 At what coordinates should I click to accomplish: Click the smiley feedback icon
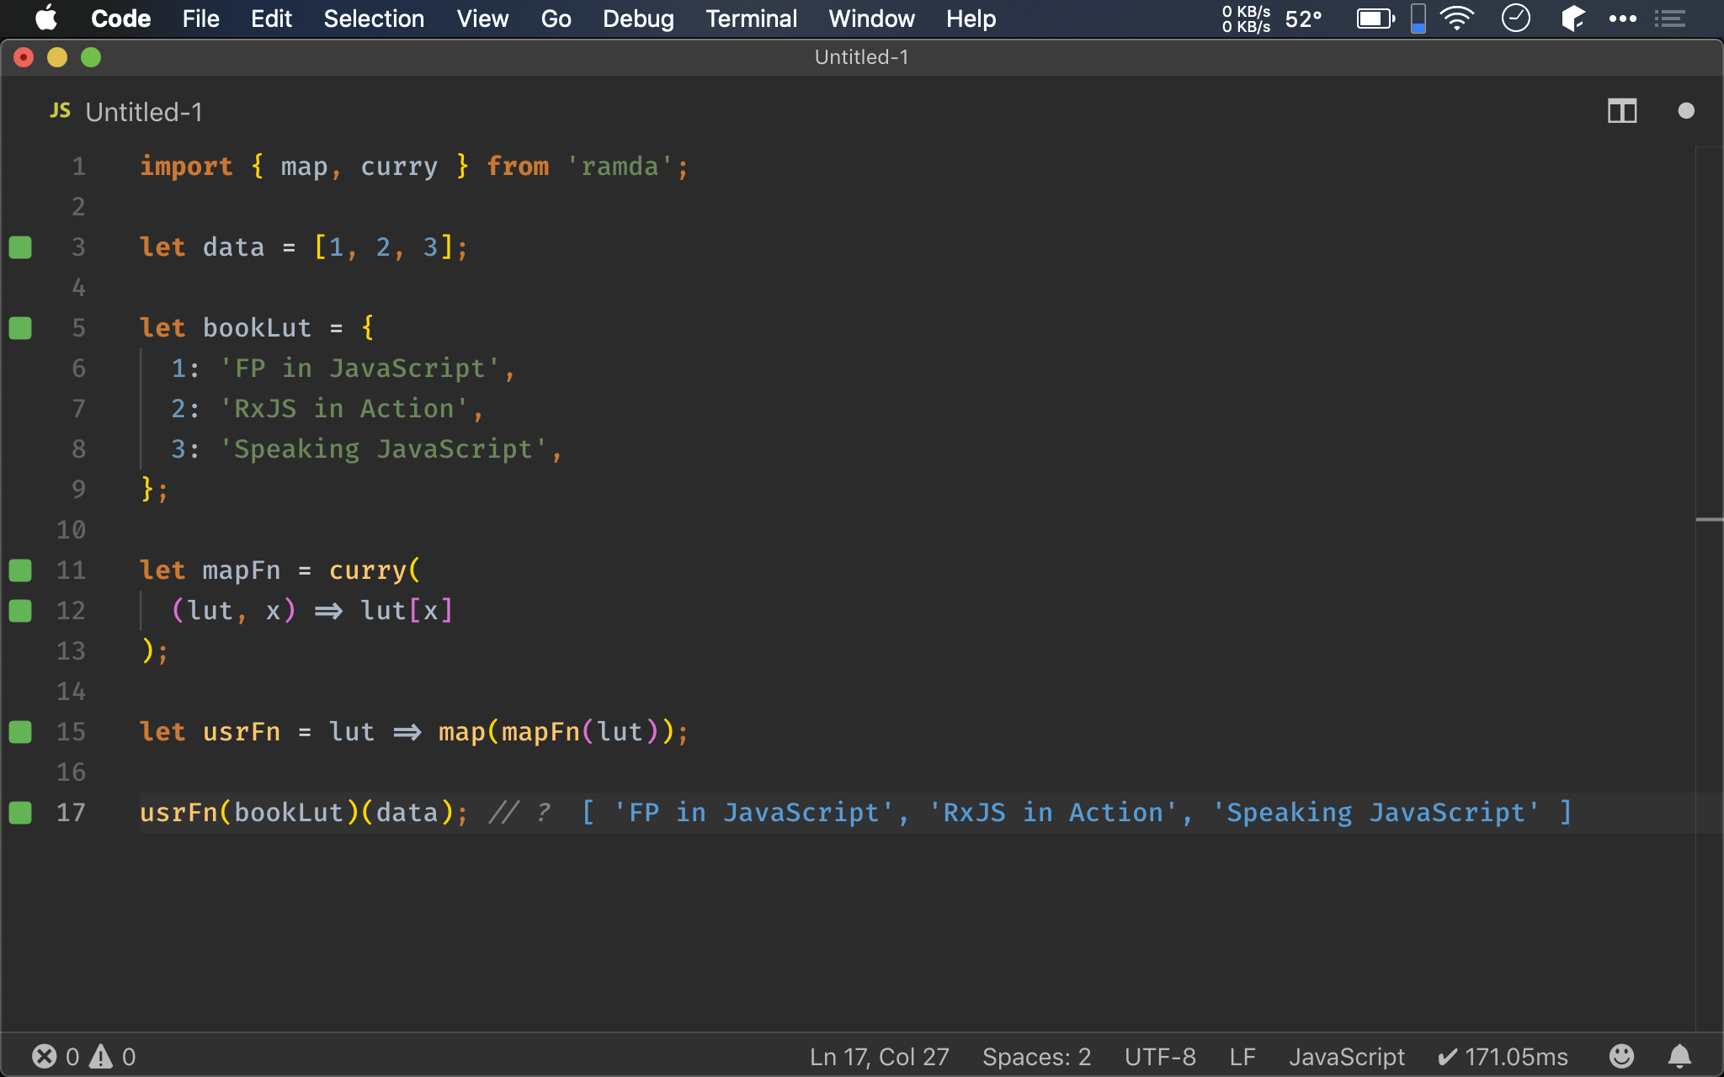pos(1621,1056)
